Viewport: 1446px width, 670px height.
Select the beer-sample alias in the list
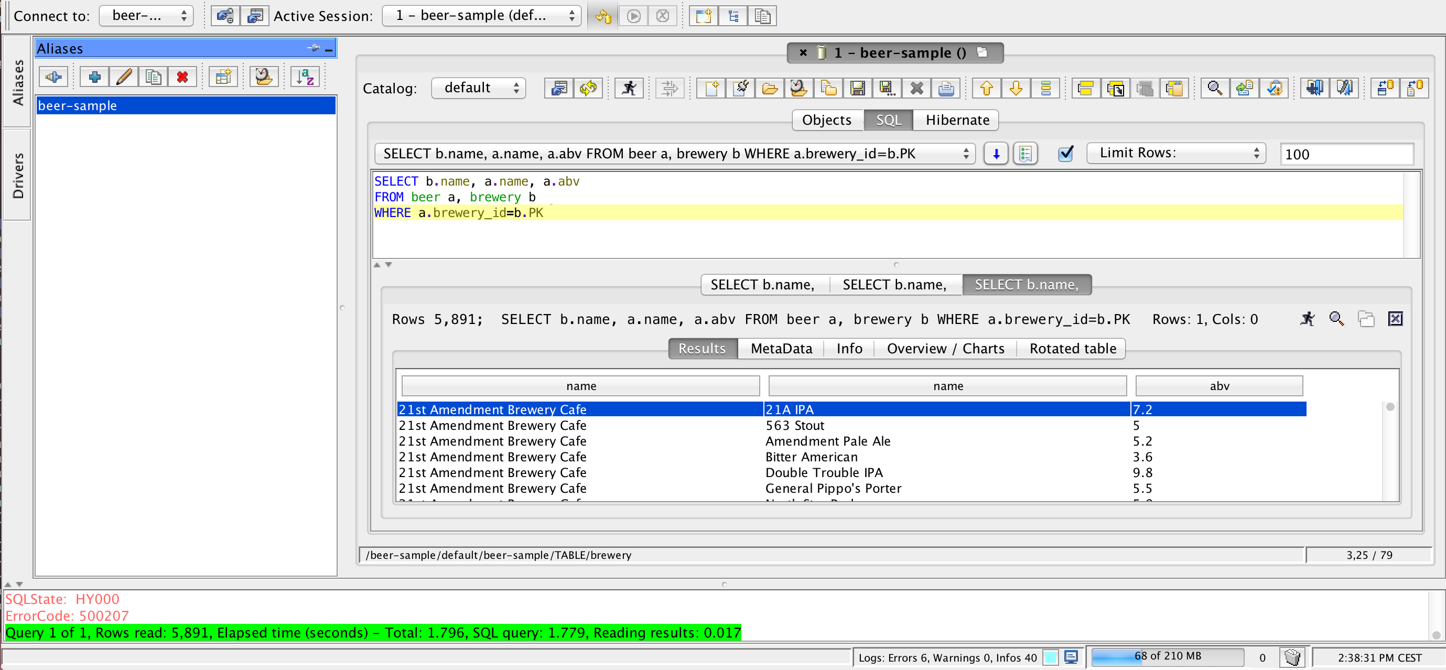tap(186, 105)
